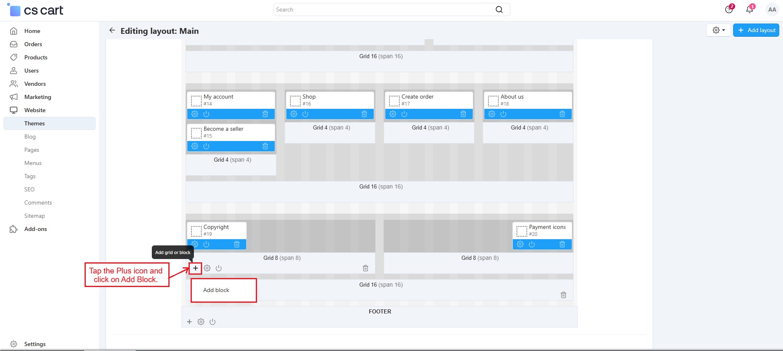This screenshot has height=351, width=783.
Task: Go back using the arrow icon
Action: [x=112, y=31]
